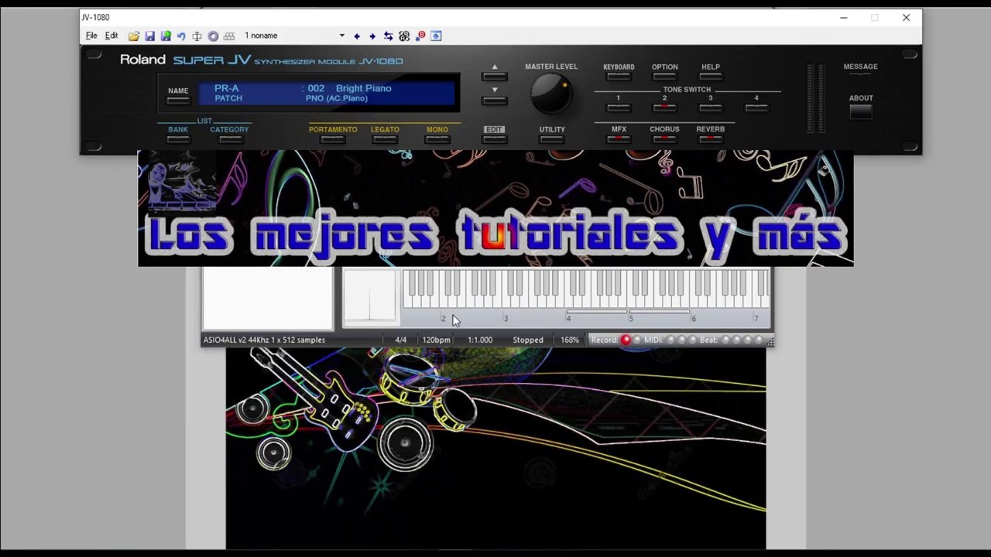Screen dimensions: 991x557
Task: Click the 1:1.000 position readout
Action: click(480, 340)
